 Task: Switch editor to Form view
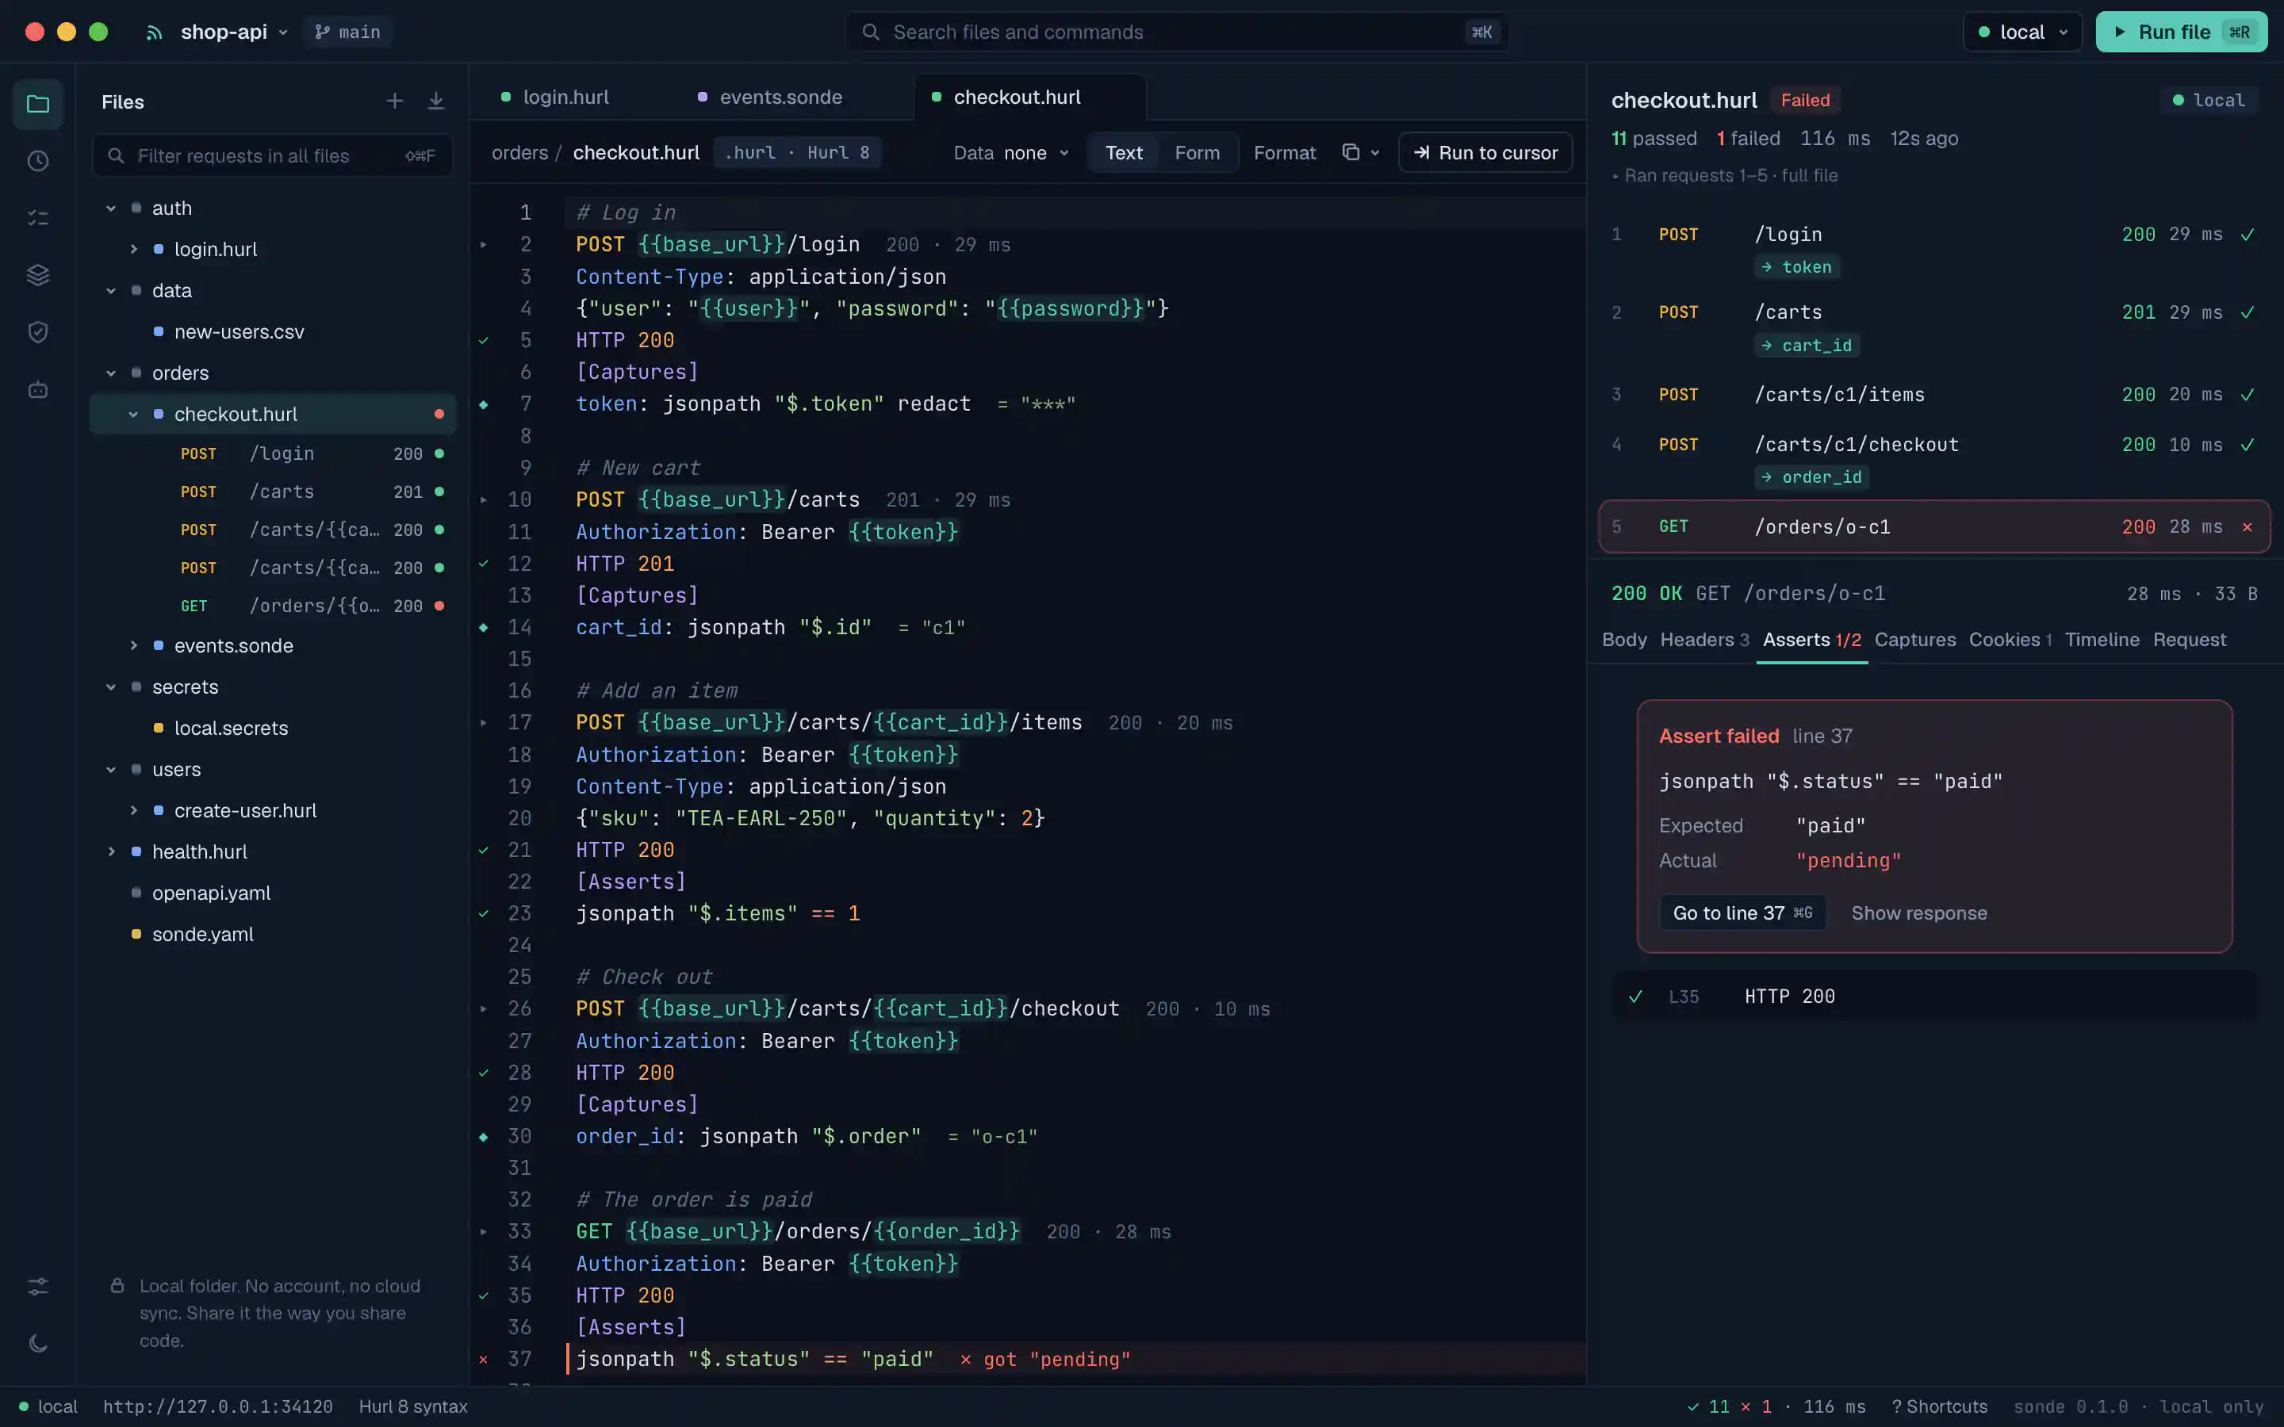tap(1197, 153)
